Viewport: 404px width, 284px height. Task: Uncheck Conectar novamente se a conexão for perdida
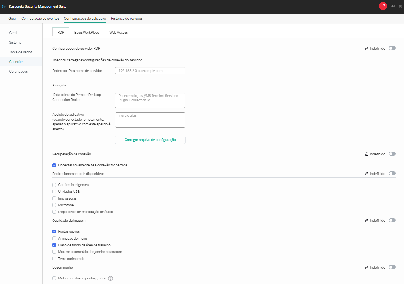[x=54, y=165]
